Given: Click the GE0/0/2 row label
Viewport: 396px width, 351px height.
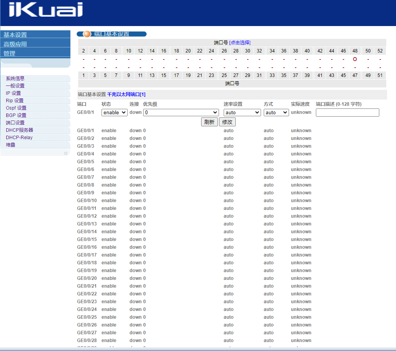Looking at the screenshot, I should pos(86,138).
